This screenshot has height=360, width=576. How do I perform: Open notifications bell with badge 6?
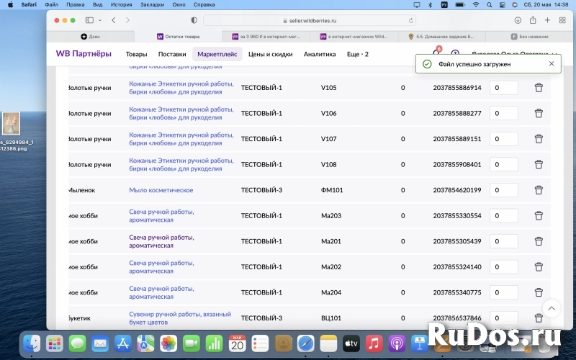436,53
